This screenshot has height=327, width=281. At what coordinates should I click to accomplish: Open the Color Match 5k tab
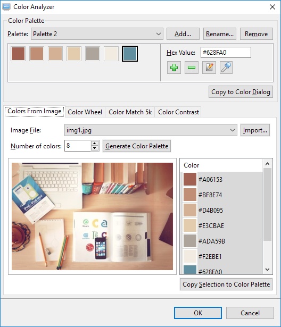[x=130, y=112]
